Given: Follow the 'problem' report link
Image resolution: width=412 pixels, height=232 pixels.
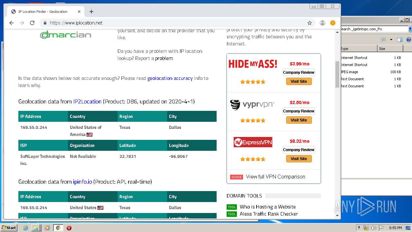Looking at the screenshot, I should coord(164,58).
